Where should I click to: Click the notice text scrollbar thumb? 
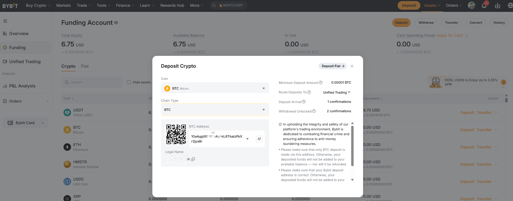tap(352, 146)
